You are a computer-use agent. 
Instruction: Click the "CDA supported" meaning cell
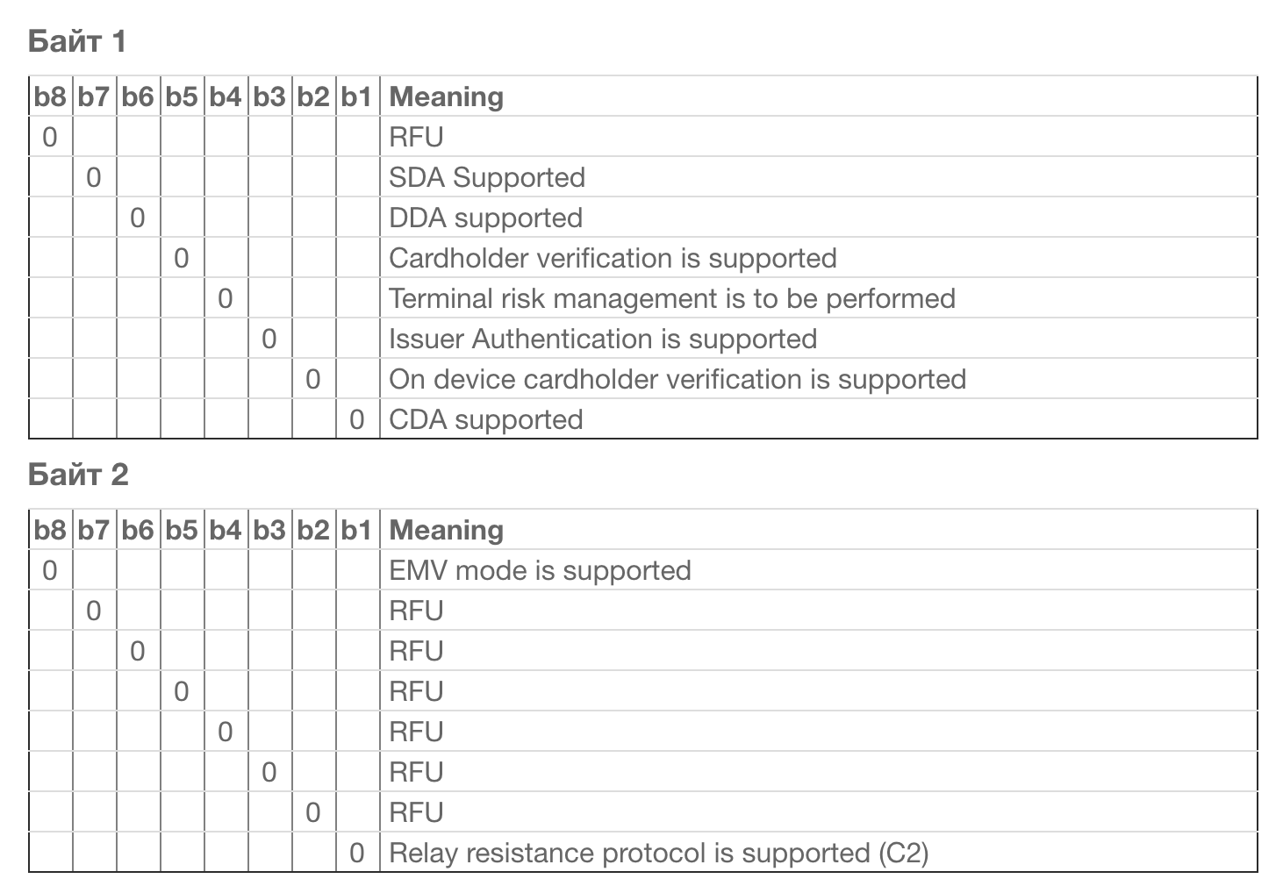coord(485,419)
